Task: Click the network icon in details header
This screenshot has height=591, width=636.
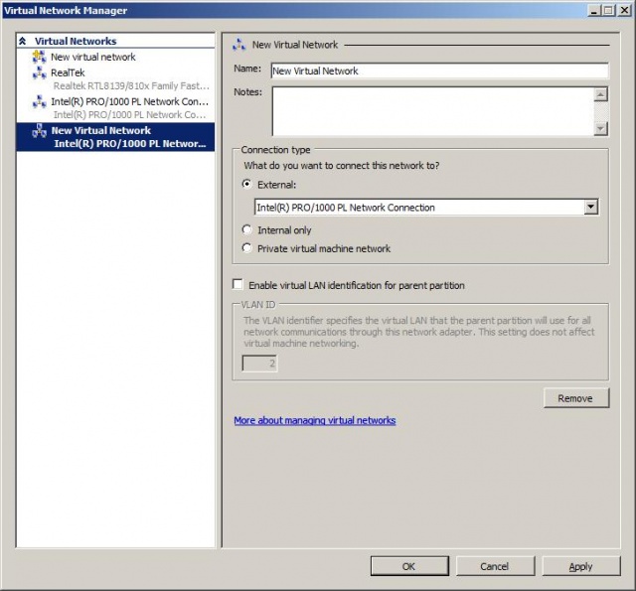Action: 239,45
